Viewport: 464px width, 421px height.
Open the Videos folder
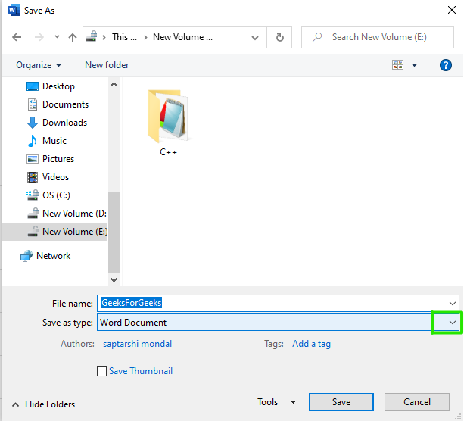[55, 177]
